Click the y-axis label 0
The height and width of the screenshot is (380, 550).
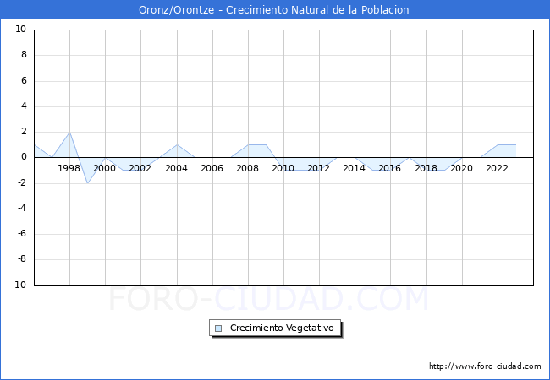click(24, 157)
